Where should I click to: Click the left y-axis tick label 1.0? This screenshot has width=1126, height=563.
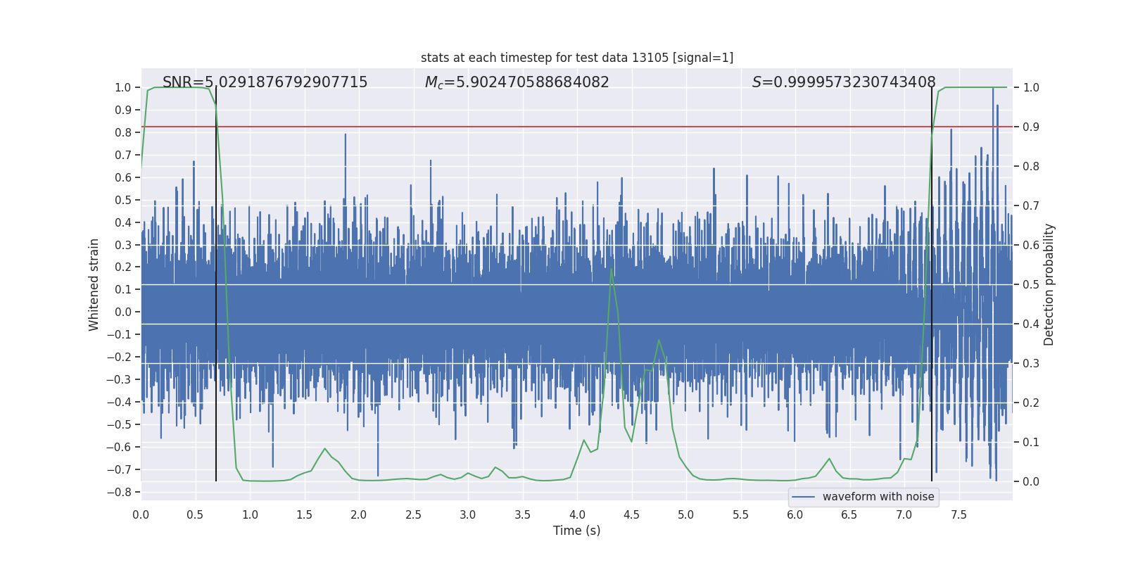(123, 88)
